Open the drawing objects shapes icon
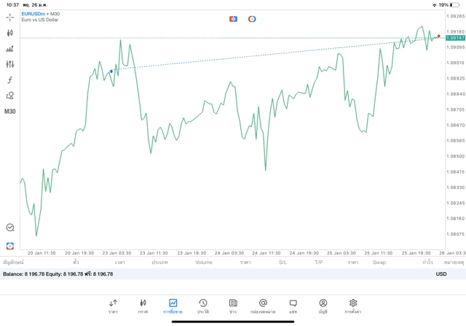466x326 pixels. (9, 96)
